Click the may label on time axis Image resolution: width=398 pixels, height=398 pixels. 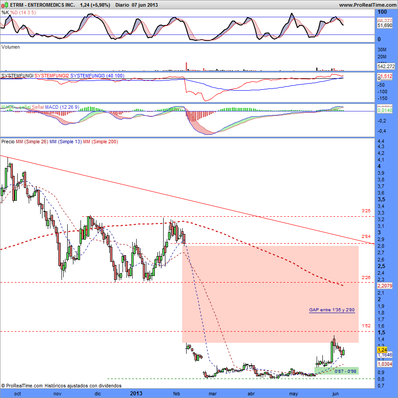(x=294, y=394)
